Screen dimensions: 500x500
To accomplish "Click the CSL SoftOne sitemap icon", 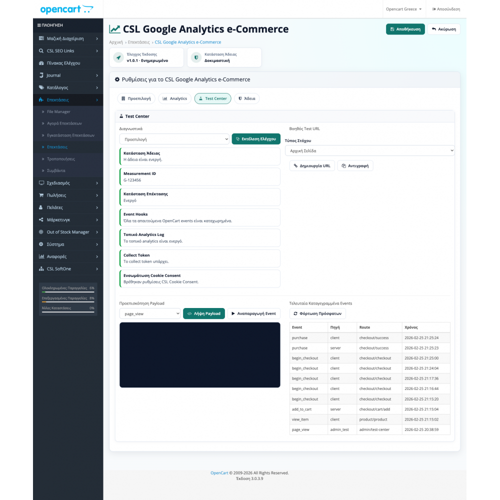I will click(41, 269).
